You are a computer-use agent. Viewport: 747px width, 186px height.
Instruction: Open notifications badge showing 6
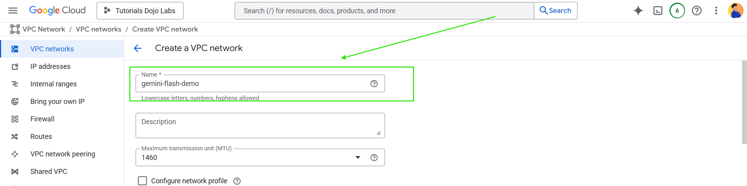point(677,11)
